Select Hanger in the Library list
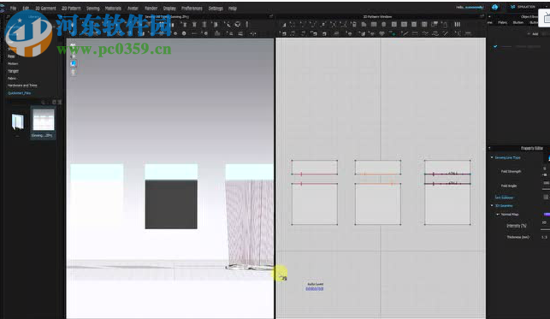Viewport: 550px width, 319px height. coord(14,71)
